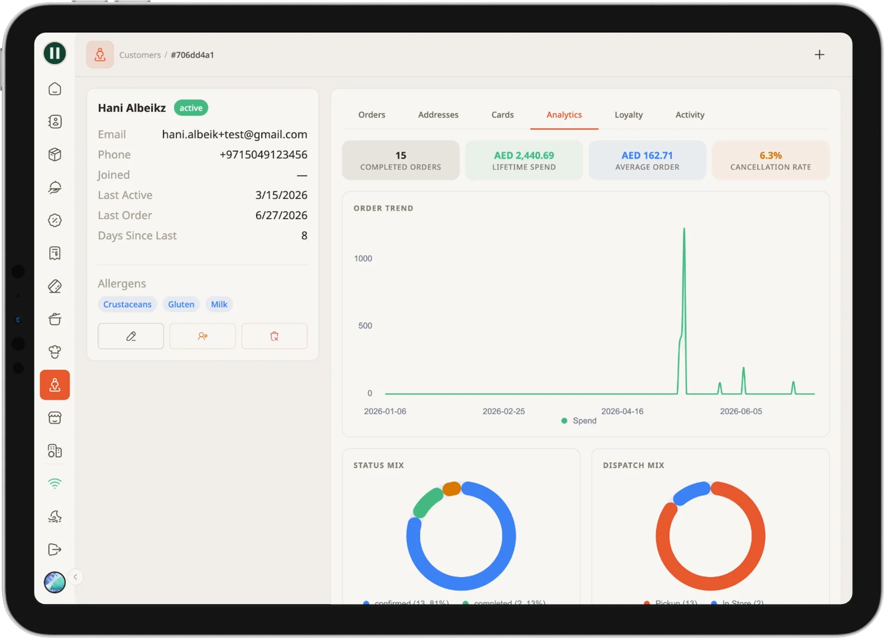The image size is (884, 638).
Task: Click the AED 162.71 Average Order card
Action: pos(647,160)
